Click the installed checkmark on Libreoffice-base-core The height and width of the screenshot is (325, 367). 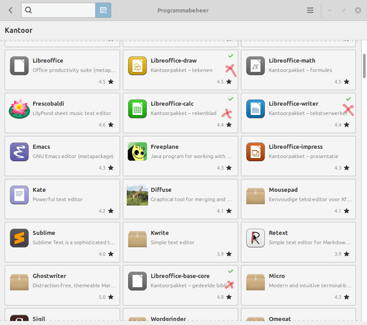[231, 271]
